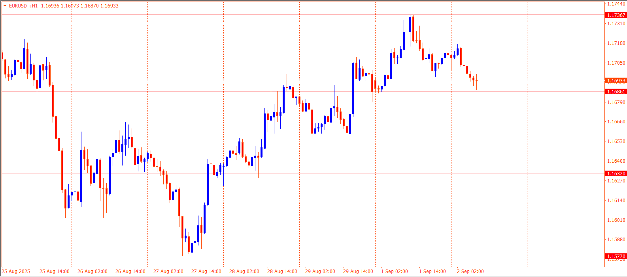Click the orange triangle beside EURUSD_i,H1
The image size is (627, 277).
coord(5,6)
